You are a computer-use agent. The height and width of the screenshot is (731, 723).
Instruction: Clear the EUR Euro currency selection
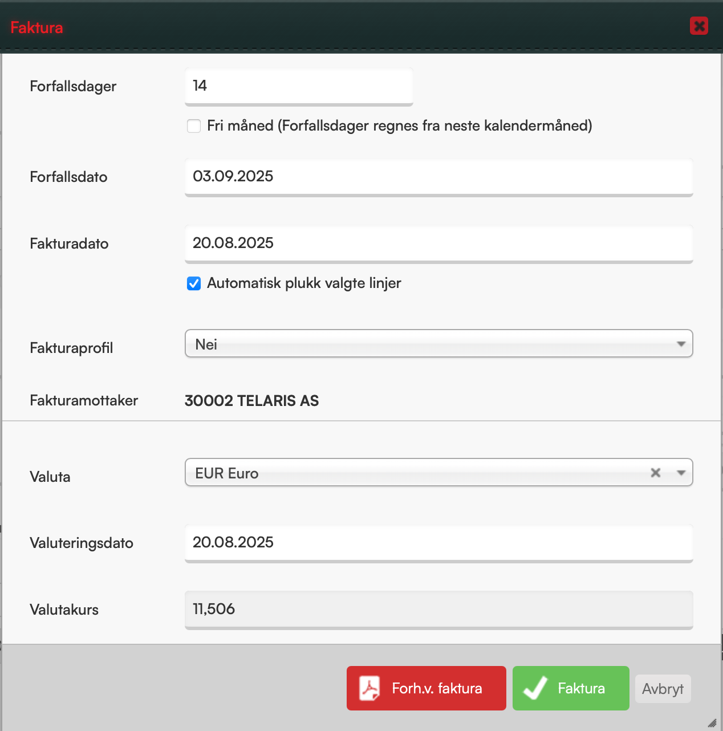pos(656,473)
